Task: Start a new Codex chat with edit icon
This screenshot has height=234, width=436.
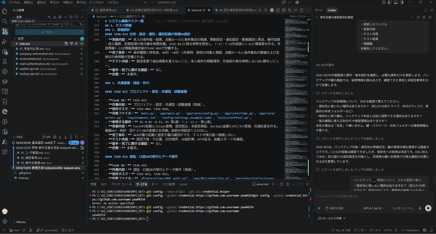Action: coord(430,17)
